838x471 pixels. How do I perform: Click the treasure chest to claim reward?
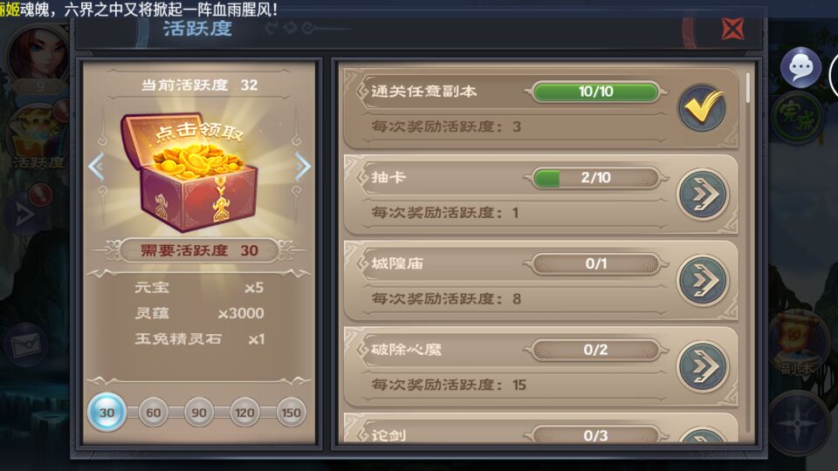pos(189,172)
